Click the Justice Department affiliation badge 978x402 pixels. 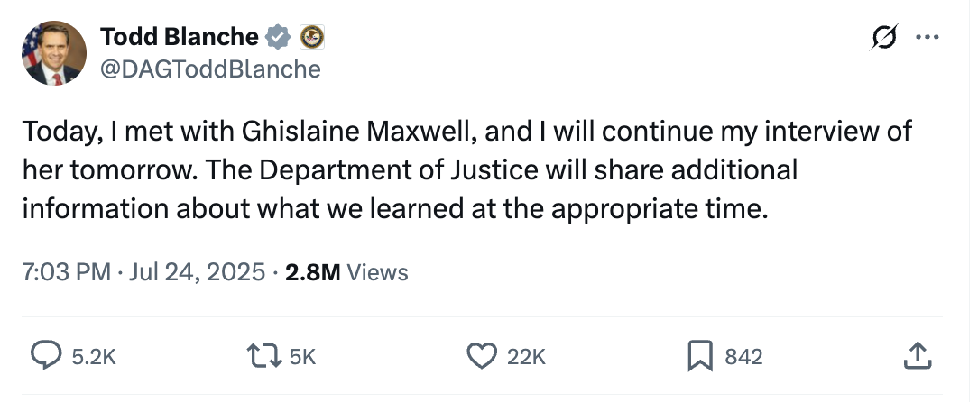coord(311,37)
